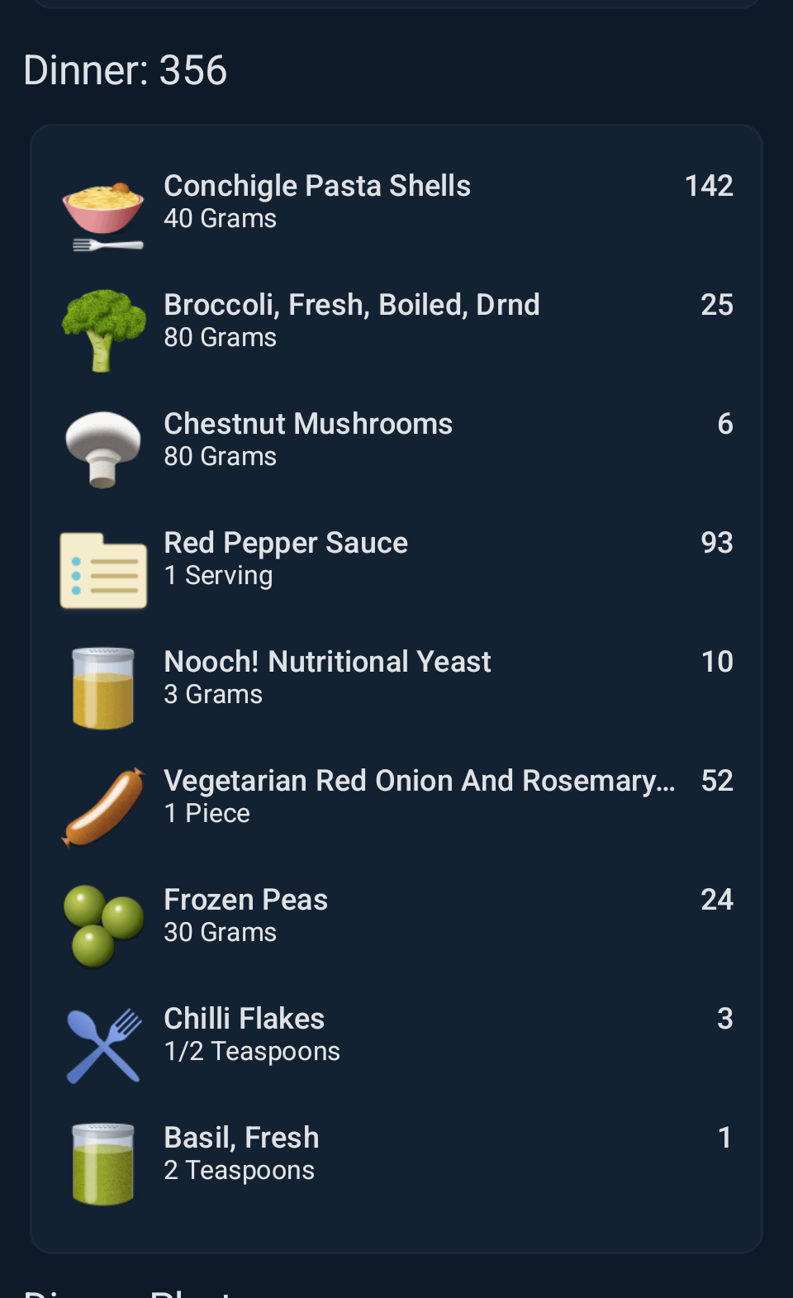Image resolution: width=793 pixels, height=1298 pixels.
Task: Tap the broccoli icon
Action: tap(103, 330)
